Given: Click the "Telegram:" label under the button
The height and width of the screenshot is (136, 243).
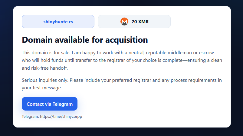Looking at the screenshot, I should pos(30,116).
